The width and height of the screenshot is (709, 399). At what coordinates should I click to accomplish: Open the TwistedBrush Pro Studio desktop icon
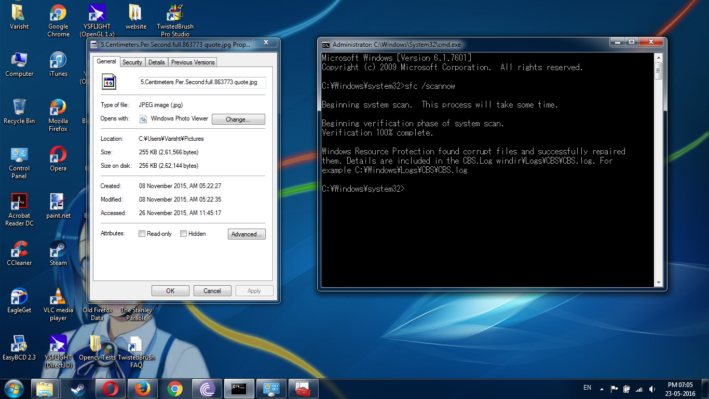tap(175, 21)
